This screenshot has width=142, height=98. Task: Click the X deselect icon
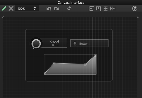click(x=11, y=9)
